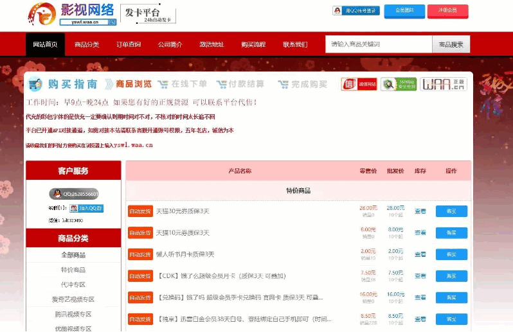Click the 产品名称 column header
The width and height of the screenshot is (513, 332).
(x=240, y=171)
